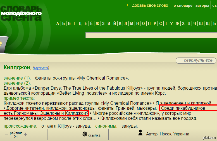Follow the 'музыка' category link

(41, 68)
